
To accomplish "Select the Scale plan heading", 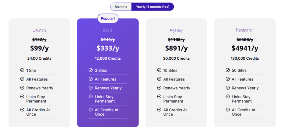I will [108, 30].
